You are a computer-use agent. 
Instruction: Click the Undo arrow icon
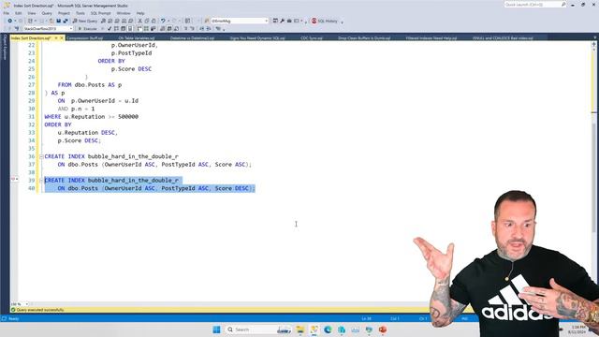point(163,21)
